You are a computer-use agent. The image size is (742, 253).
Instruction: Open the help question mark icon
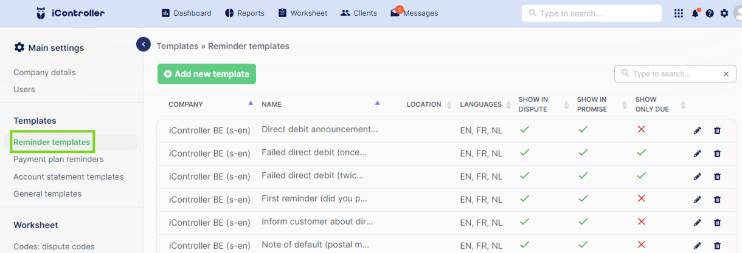[x=710, y=13]
